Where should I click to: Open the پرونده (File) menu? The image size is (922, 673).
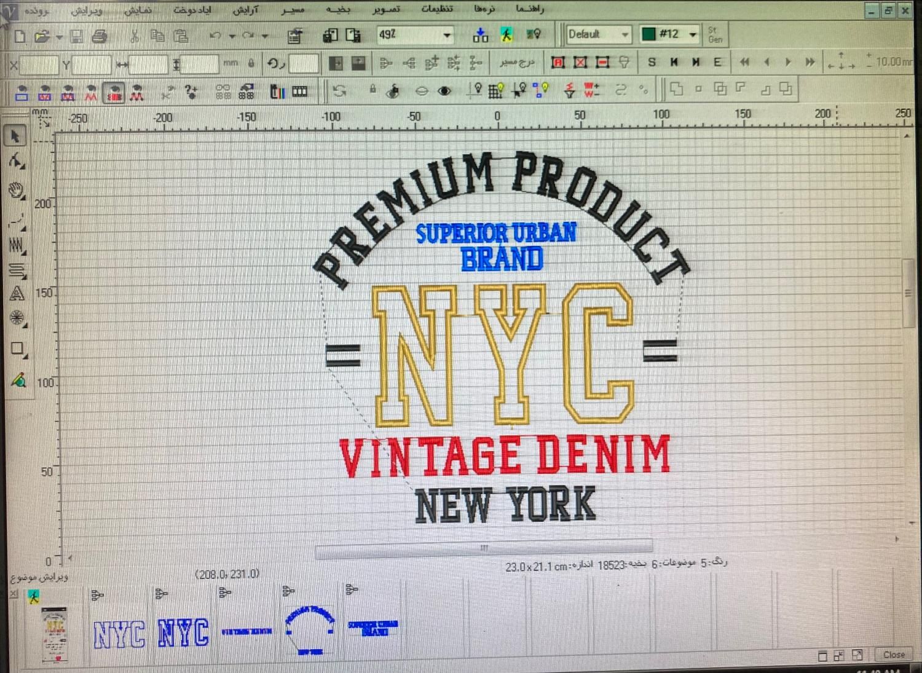36,11
